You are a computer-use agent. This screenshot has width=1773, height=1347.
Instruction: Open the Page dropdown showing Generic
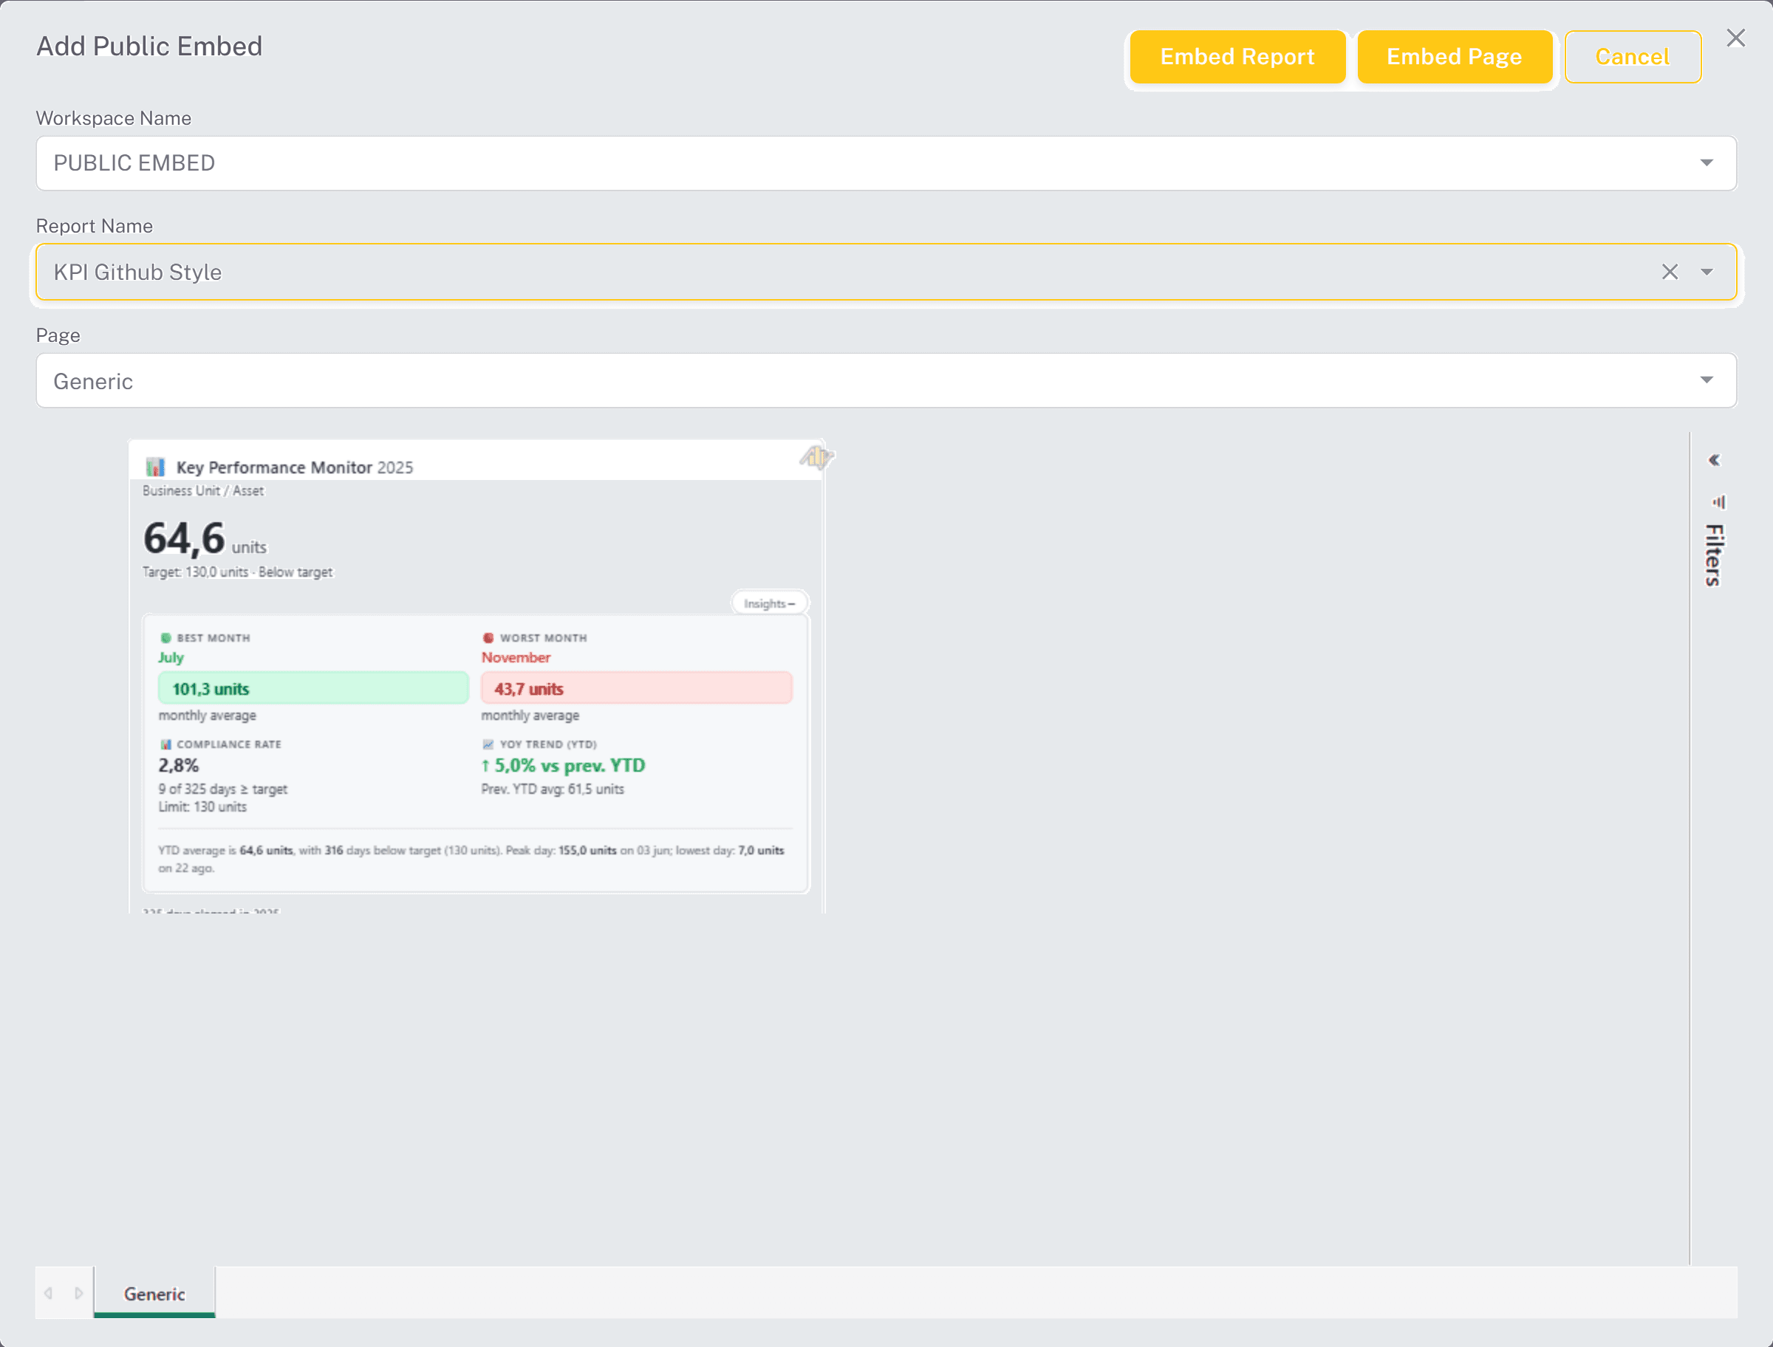(886, 381)
